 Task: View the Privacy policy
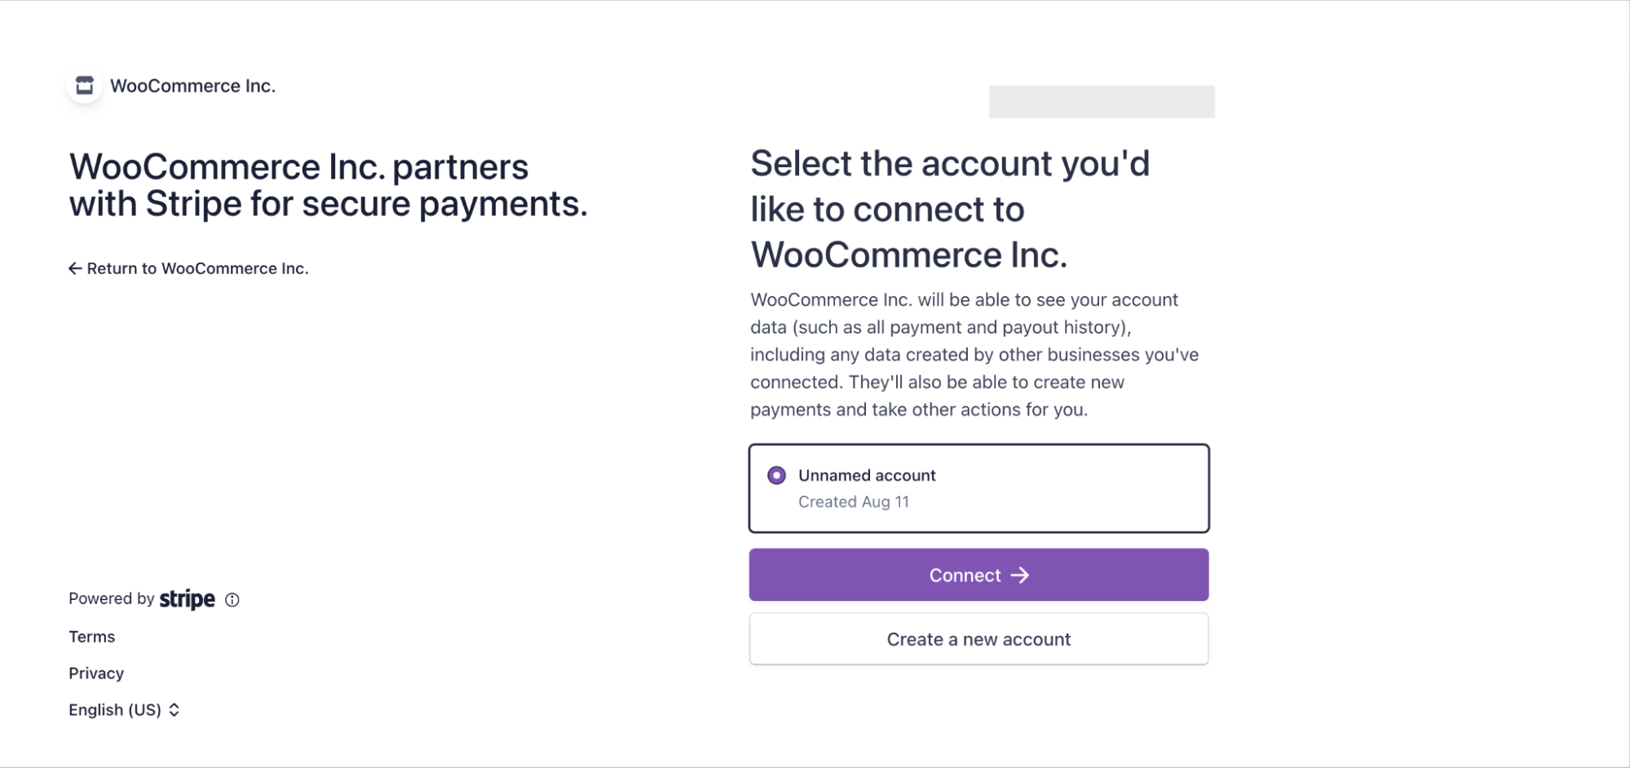click(x=95, y=673)
